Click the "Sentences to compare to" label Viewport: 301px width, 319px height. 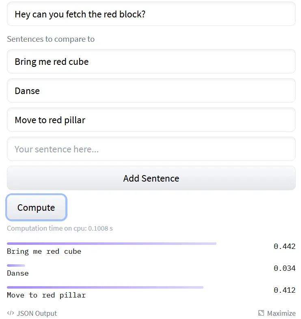51,39
